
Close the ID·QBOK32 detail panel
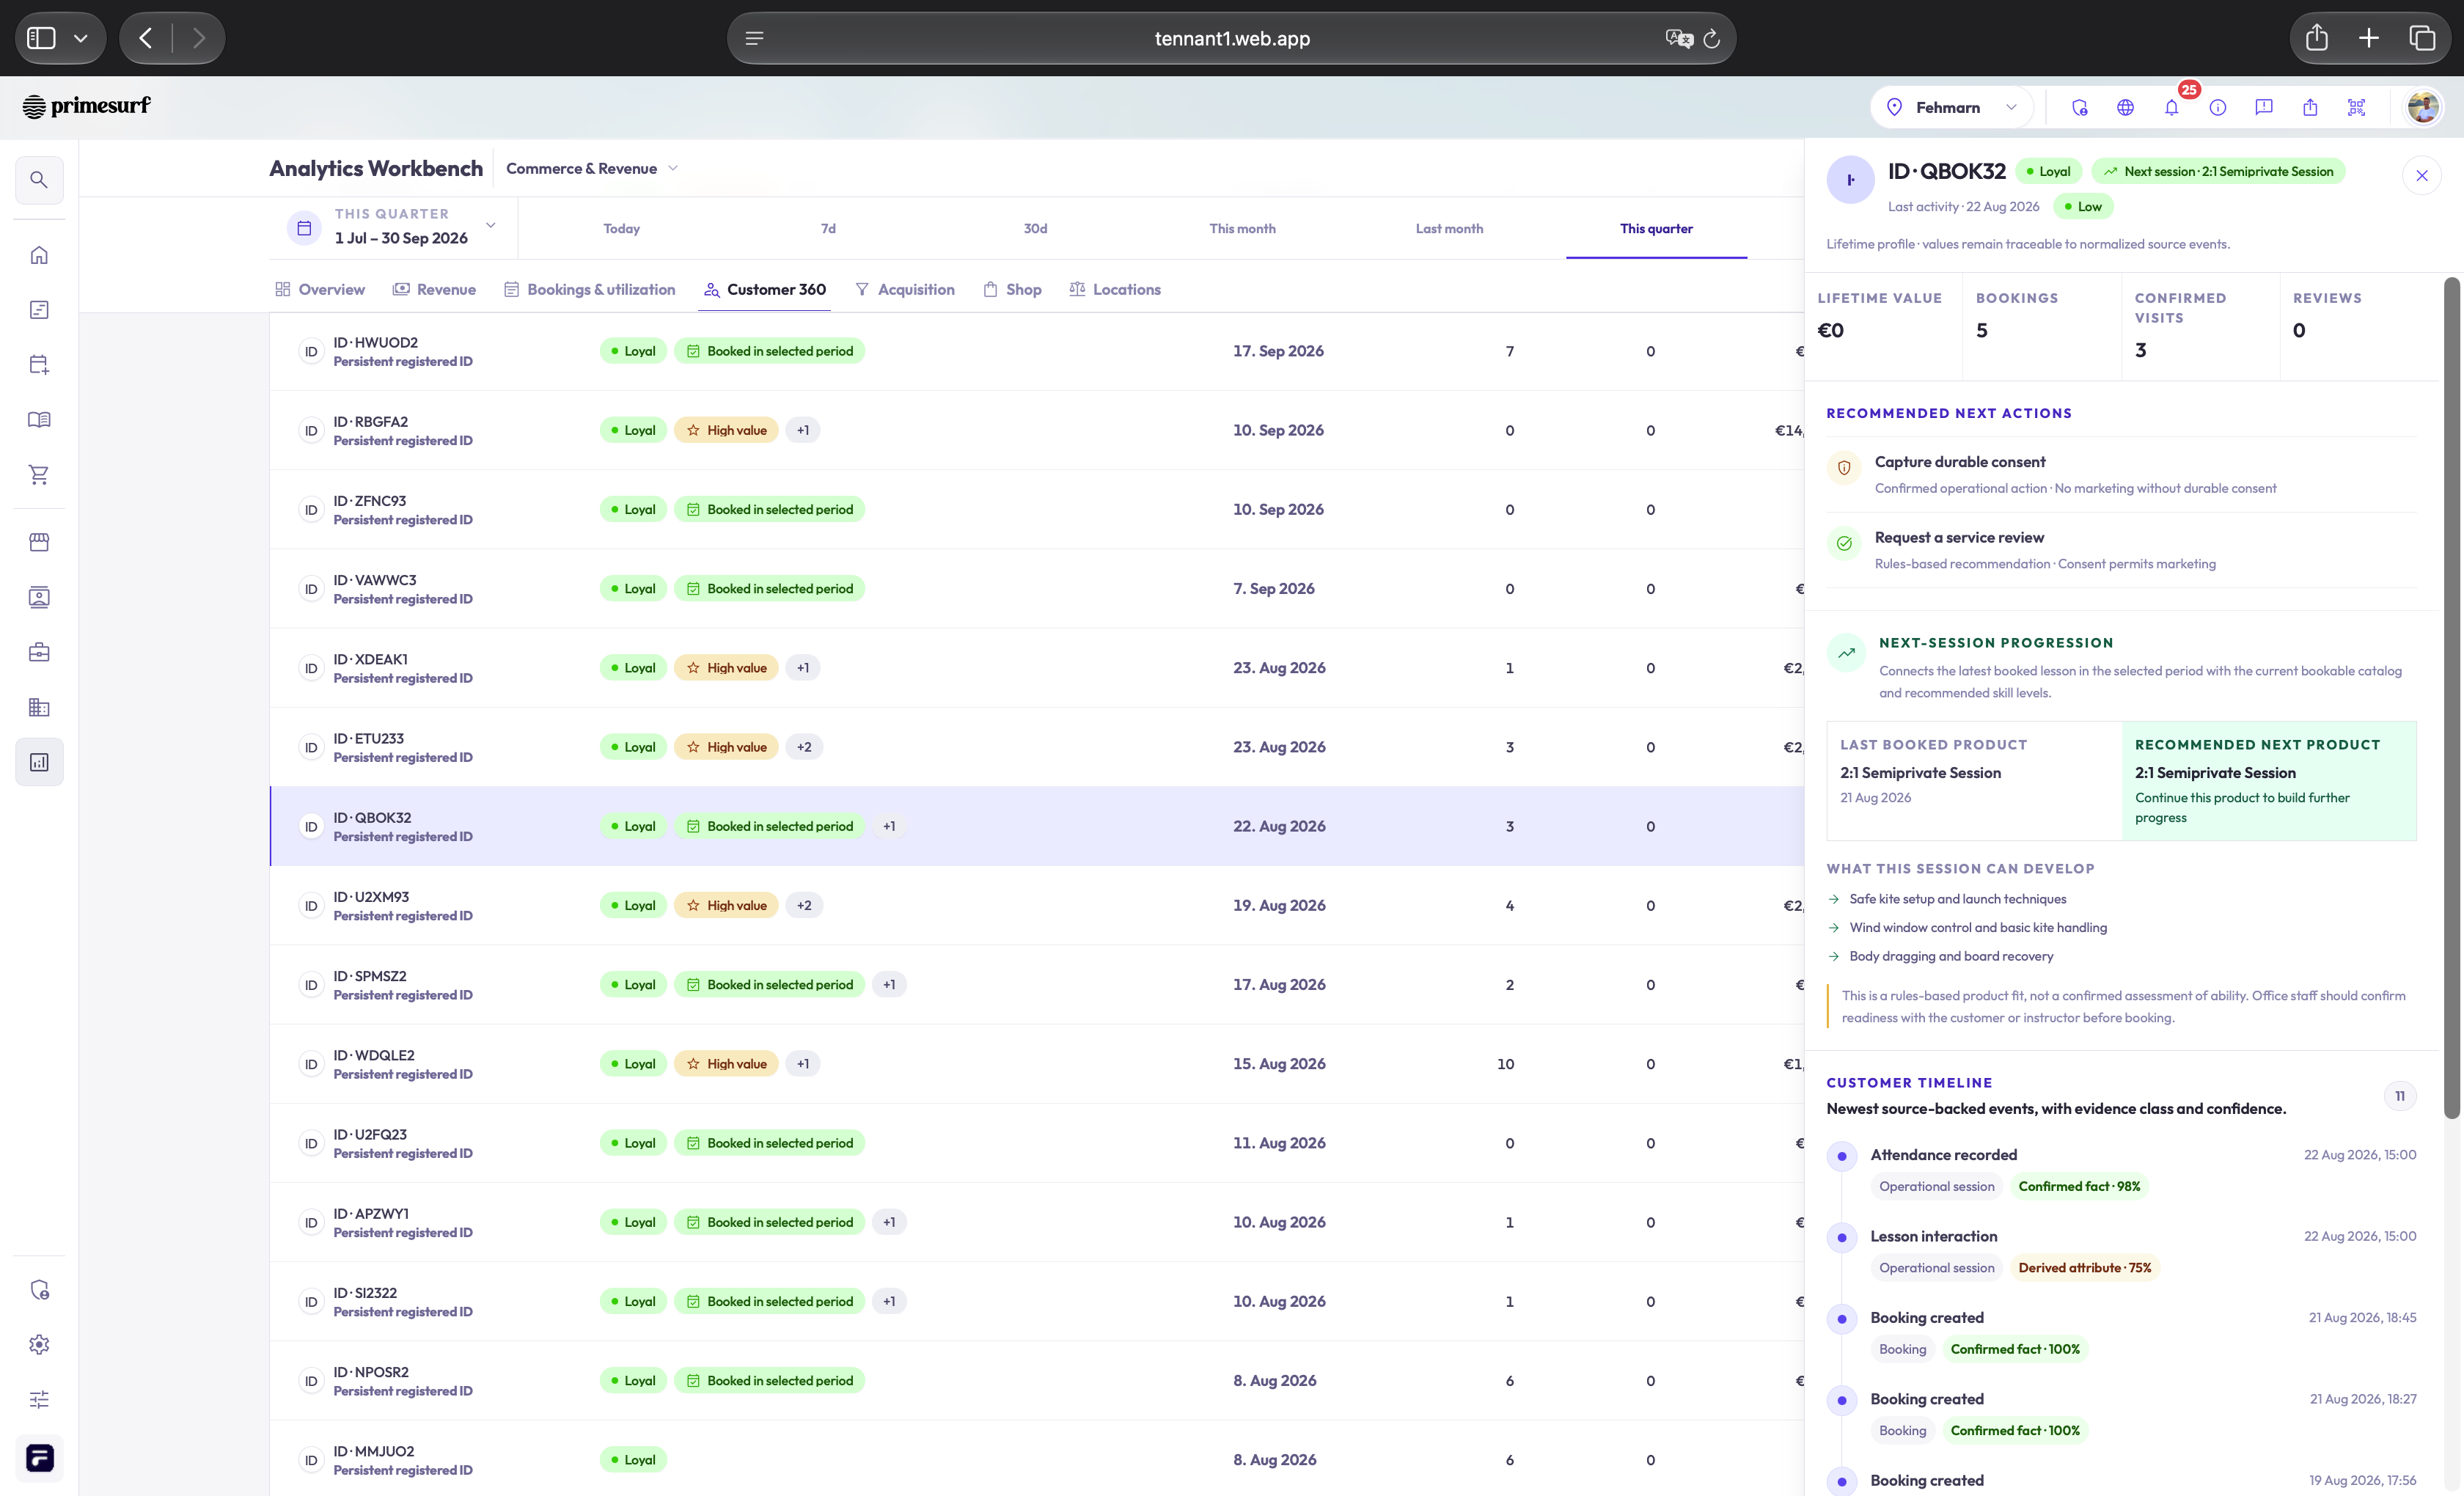2421,176
